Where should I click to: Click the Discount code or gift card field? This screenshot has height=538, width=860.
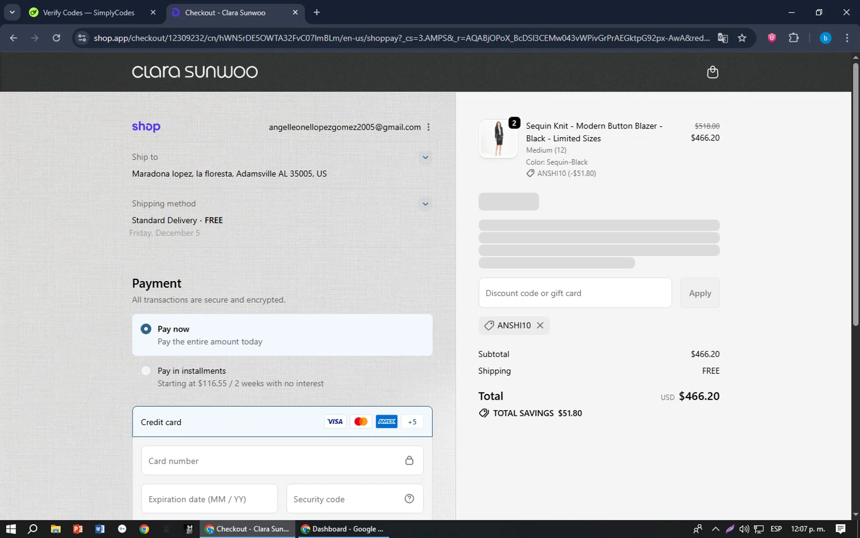[x=575, y=293]
